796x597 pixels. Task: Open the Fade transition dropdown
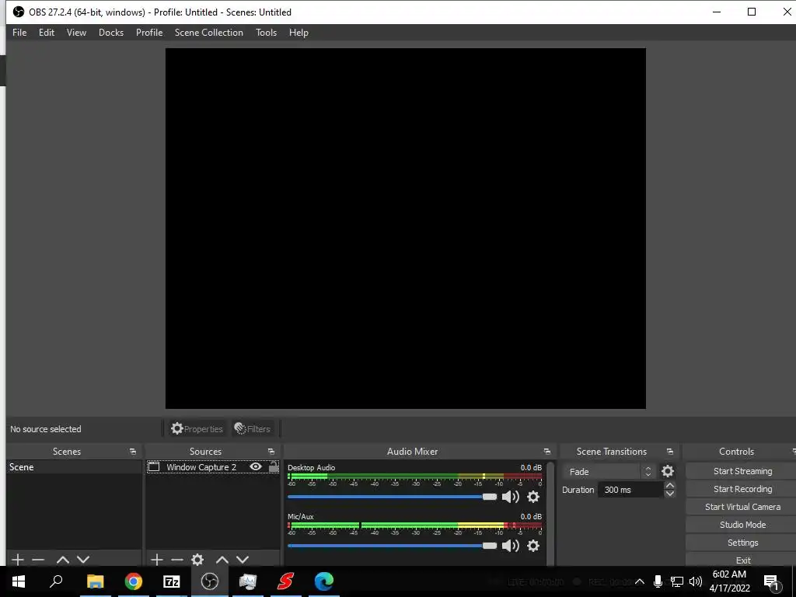pos(609,472)
